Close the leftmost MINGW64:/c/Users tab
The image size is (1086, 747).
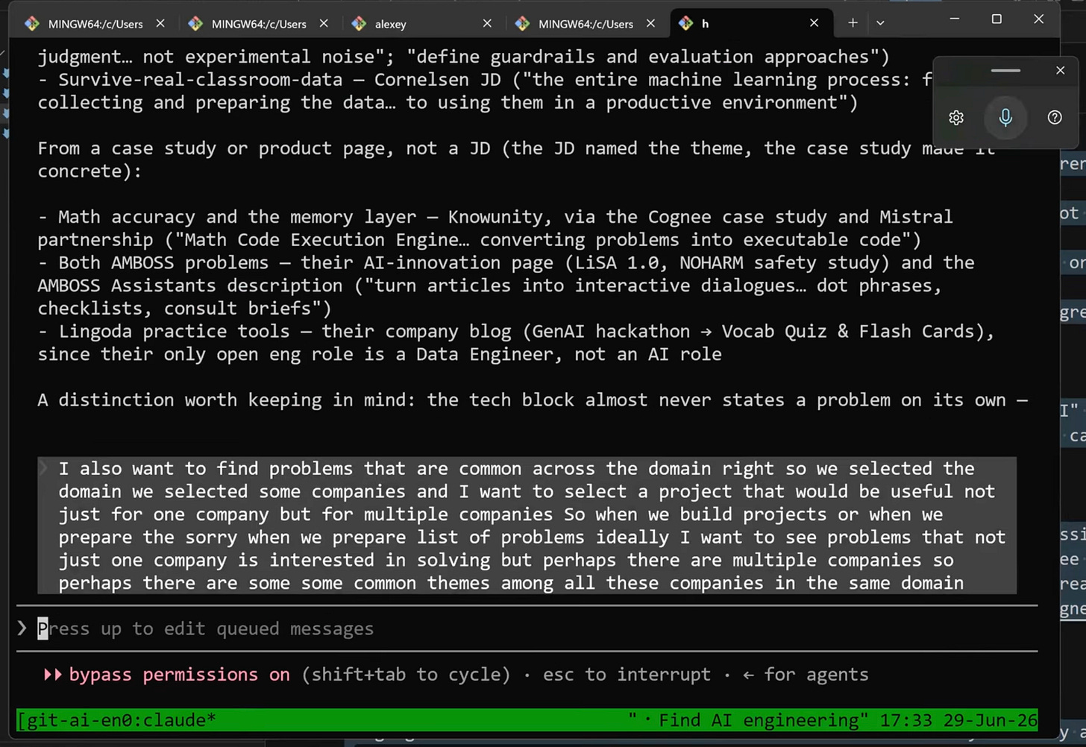click(160, 23)
